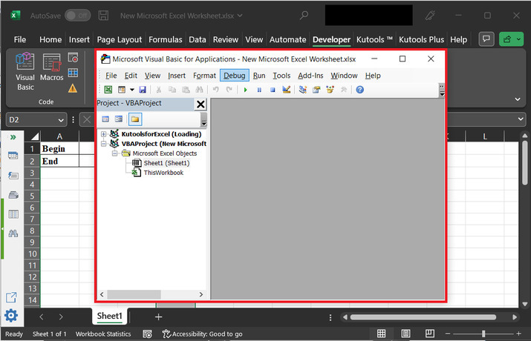
Task: Open the VBA Debug menu
Action: [235, 76]
